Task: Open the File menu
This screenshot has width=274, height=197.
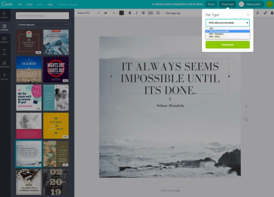Action: pos(20,4)
